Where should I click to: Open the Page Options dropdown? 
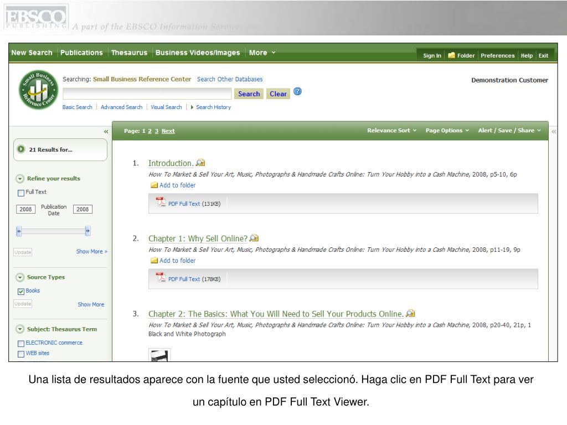tap(447, 131)
